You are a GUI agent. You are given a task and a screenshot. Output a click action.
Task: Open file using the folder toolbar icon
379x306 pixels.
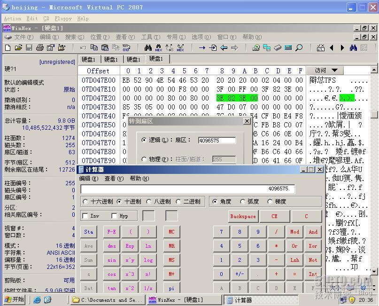pyautogui.click(x=19, y=47)
